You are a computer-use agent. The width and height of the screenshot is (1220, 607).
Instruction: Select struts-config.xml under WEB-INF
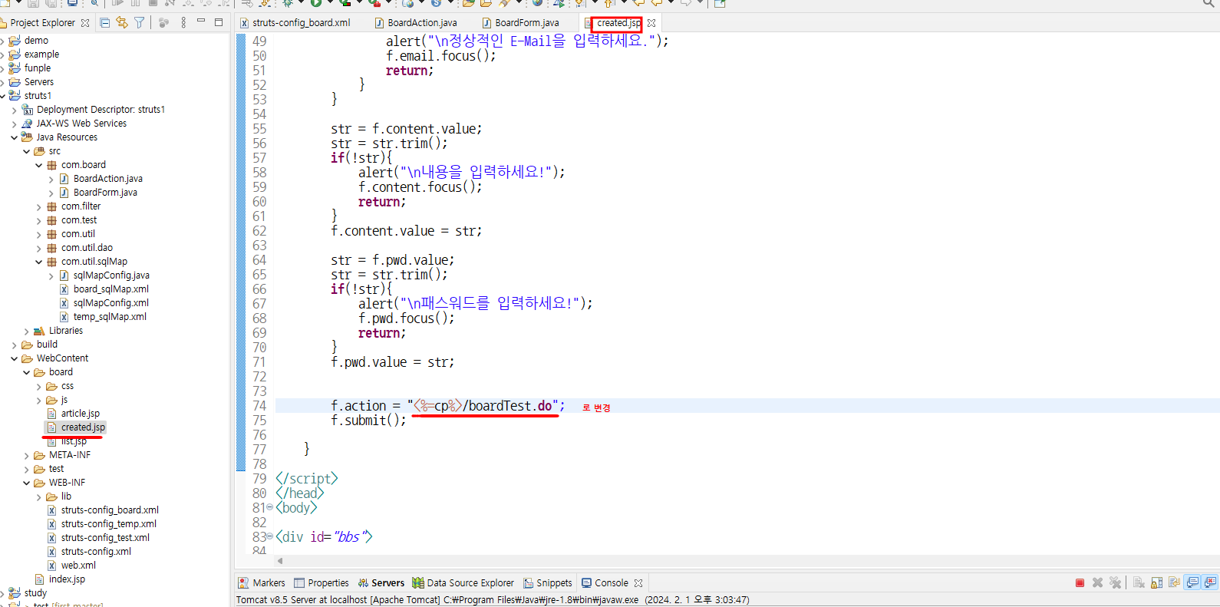click(x=96, y=552)
